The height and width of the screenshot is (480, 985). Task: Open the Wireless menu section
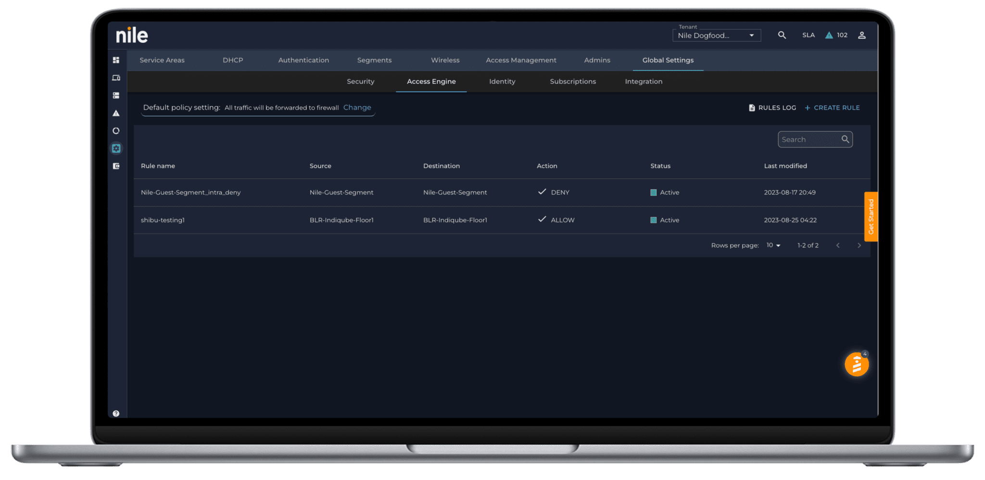click(x=445, y=60)
